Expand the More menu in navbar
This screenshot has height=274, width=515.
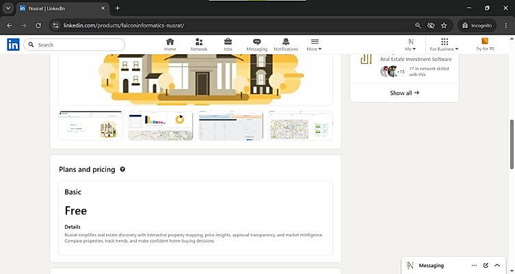click(315, 45)
